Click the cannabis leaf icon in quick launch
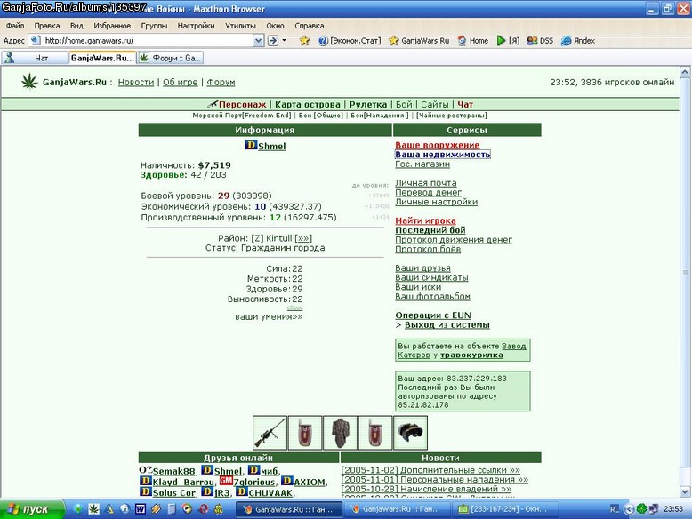Screen dimensions: 692x519 point(93,509)
